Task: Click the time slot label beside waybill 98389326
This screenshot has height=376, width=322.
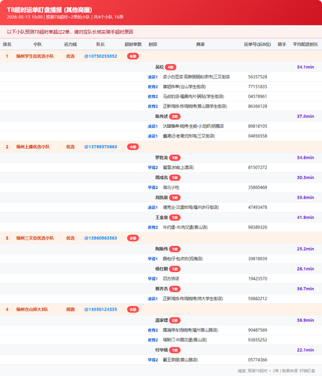Action: point(153,227)
